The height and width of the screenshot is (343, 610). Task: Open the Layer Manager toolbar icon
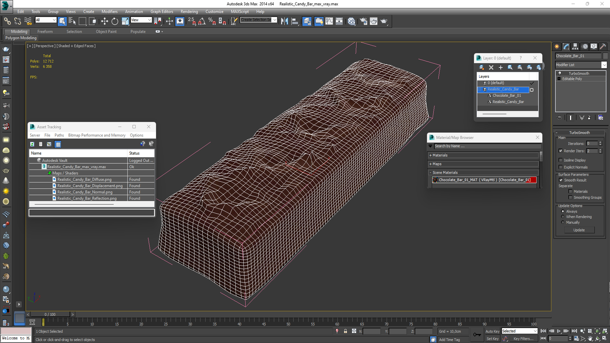[x=307, y=21]
